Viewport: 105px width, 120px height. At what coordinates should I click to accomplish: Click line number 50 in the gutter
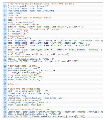coord(5,116)
